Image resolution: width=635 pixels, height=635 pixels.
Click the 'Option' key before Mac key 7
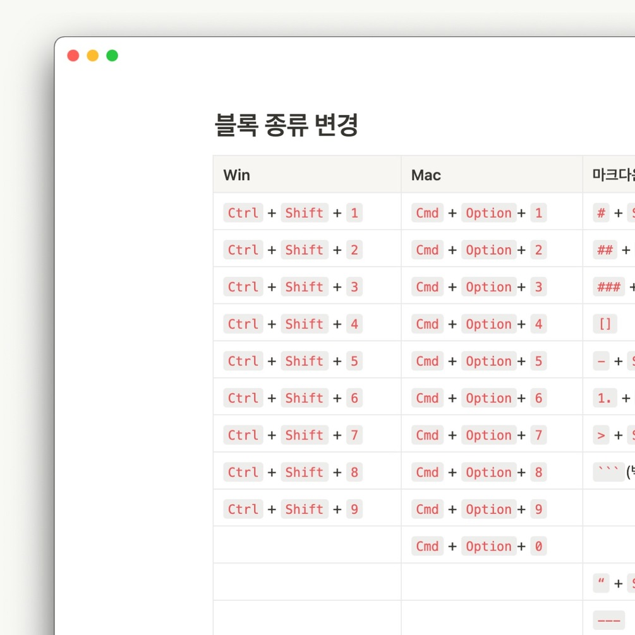pos(489,435)
